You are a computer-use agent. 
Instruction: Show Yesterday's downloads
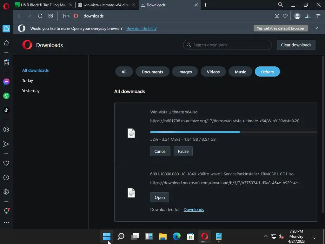tap(31, 91)
